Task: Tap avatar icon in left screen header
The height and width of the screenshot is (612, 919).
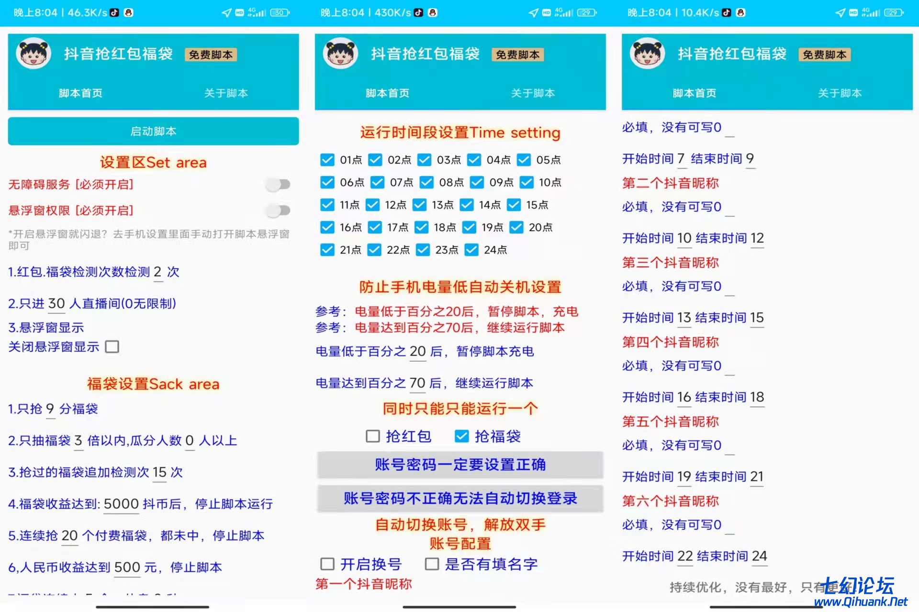Action: [34, 54]
